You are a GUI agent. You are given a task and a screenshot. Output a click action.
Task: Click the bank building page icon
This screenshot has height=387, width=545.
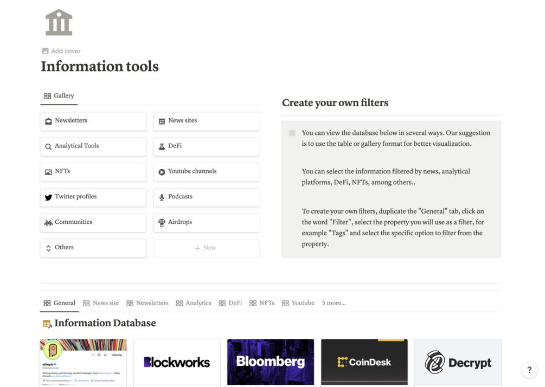pyautogui.click(x=59, y=22)
